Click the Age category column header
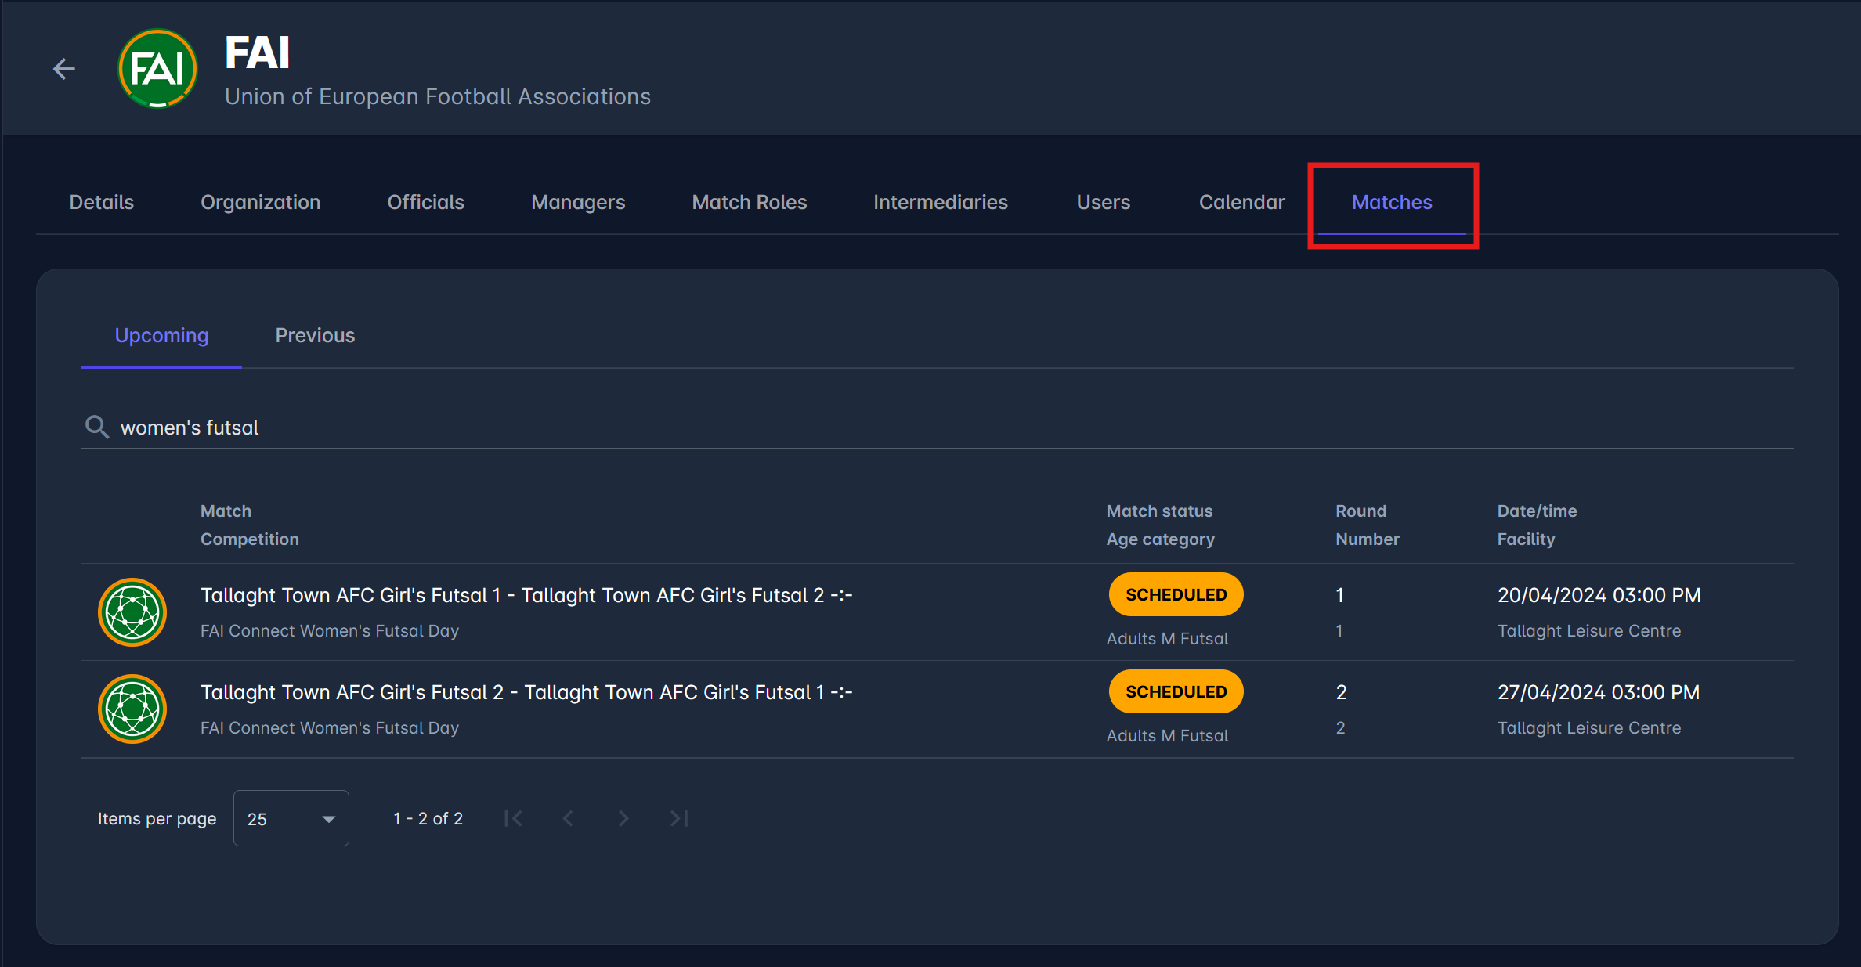Viewport: 1861px width, 967px height. (x=1161, y=539)
